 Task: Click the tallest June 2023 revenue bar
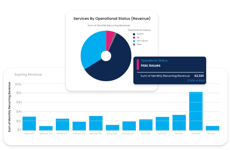pyautogui.click(x=196, y=111)
